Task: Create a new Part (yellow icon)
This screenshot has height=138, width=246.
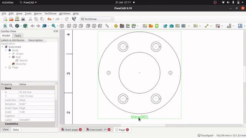Action: point(116,26)
